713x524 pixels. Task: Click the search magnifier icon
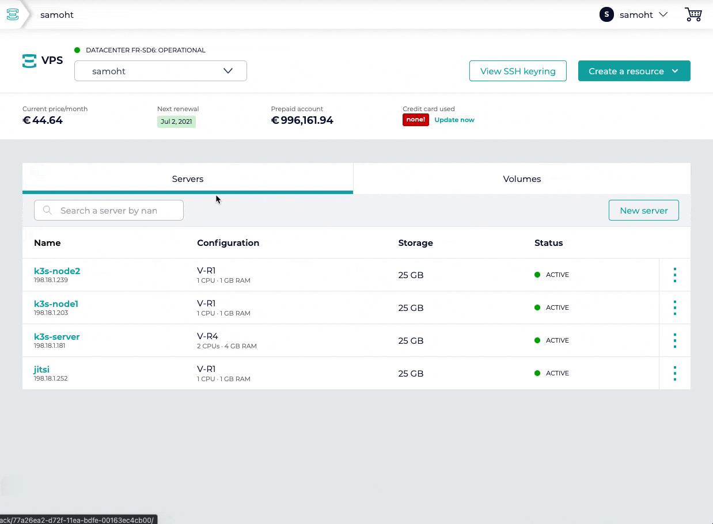pos(48,211)
